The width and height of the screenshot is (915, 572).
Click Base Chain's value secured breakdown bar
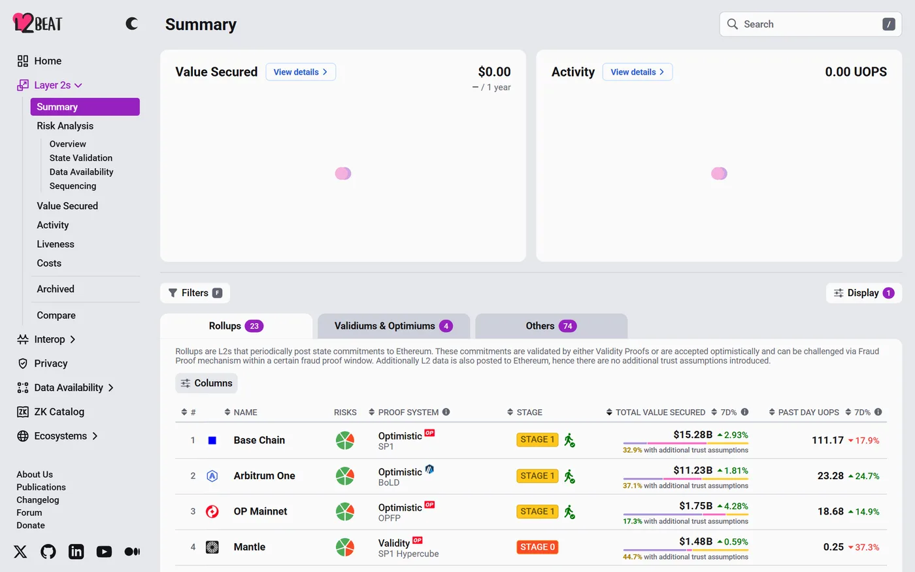[686, 443]
